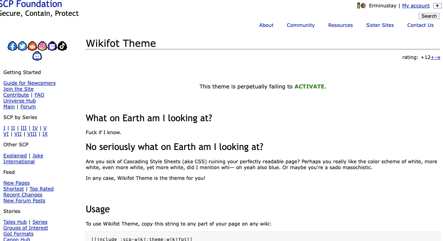The width and height of the screenshot is (443, 241).
Task: Click the Erminustay user avatar
Action: (363, 6)
